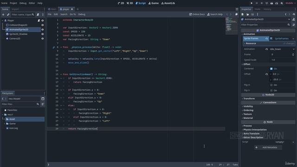Click the Filter Properties field
This screenshot has height=167, width=297.
266,25
